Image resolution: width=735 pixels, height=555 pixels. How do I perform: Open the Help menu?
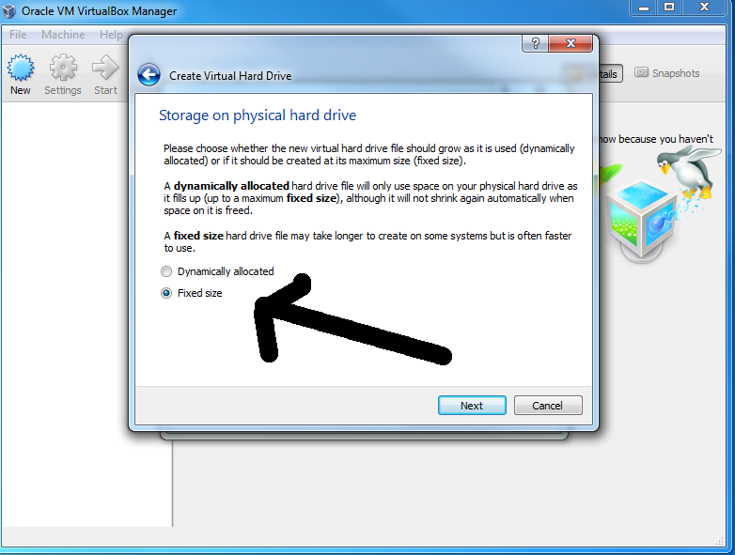111,35
